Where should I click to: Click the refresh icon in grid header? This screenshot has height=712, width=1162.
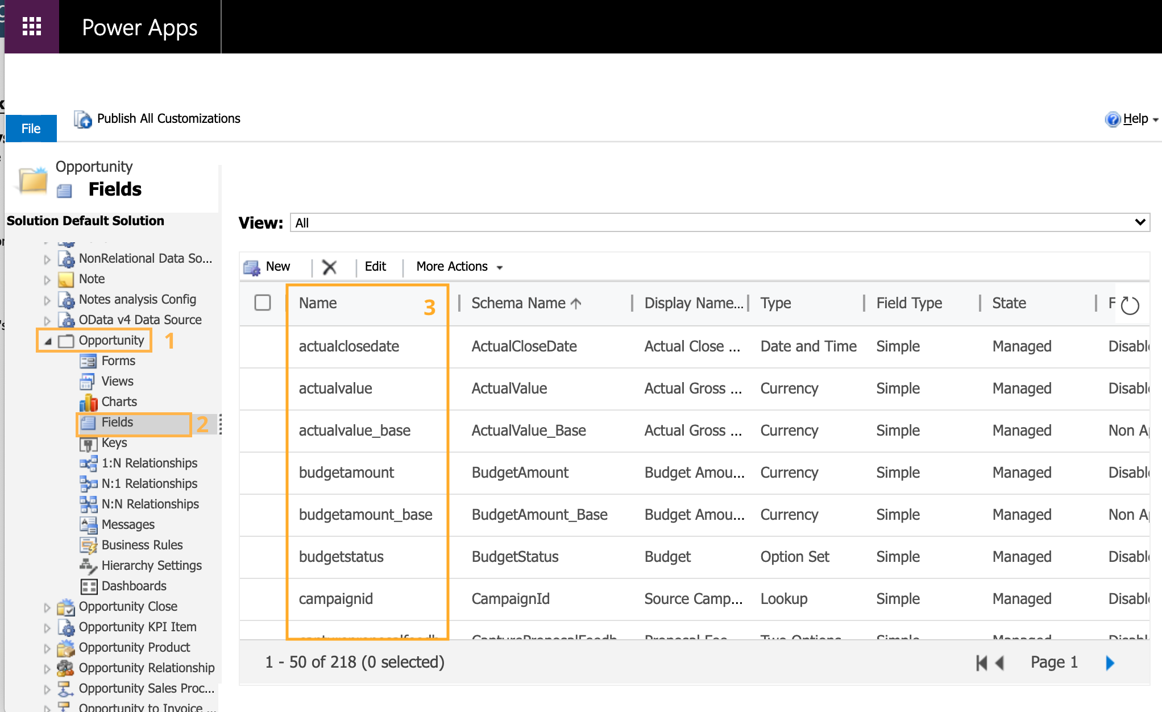pyautogui.click(x=1130, y=305)
